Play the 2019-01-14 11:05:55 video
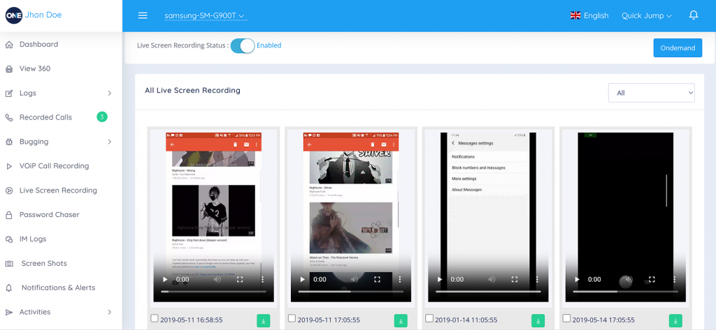Screen dimensions: 716x330 (x=440, y=279)
